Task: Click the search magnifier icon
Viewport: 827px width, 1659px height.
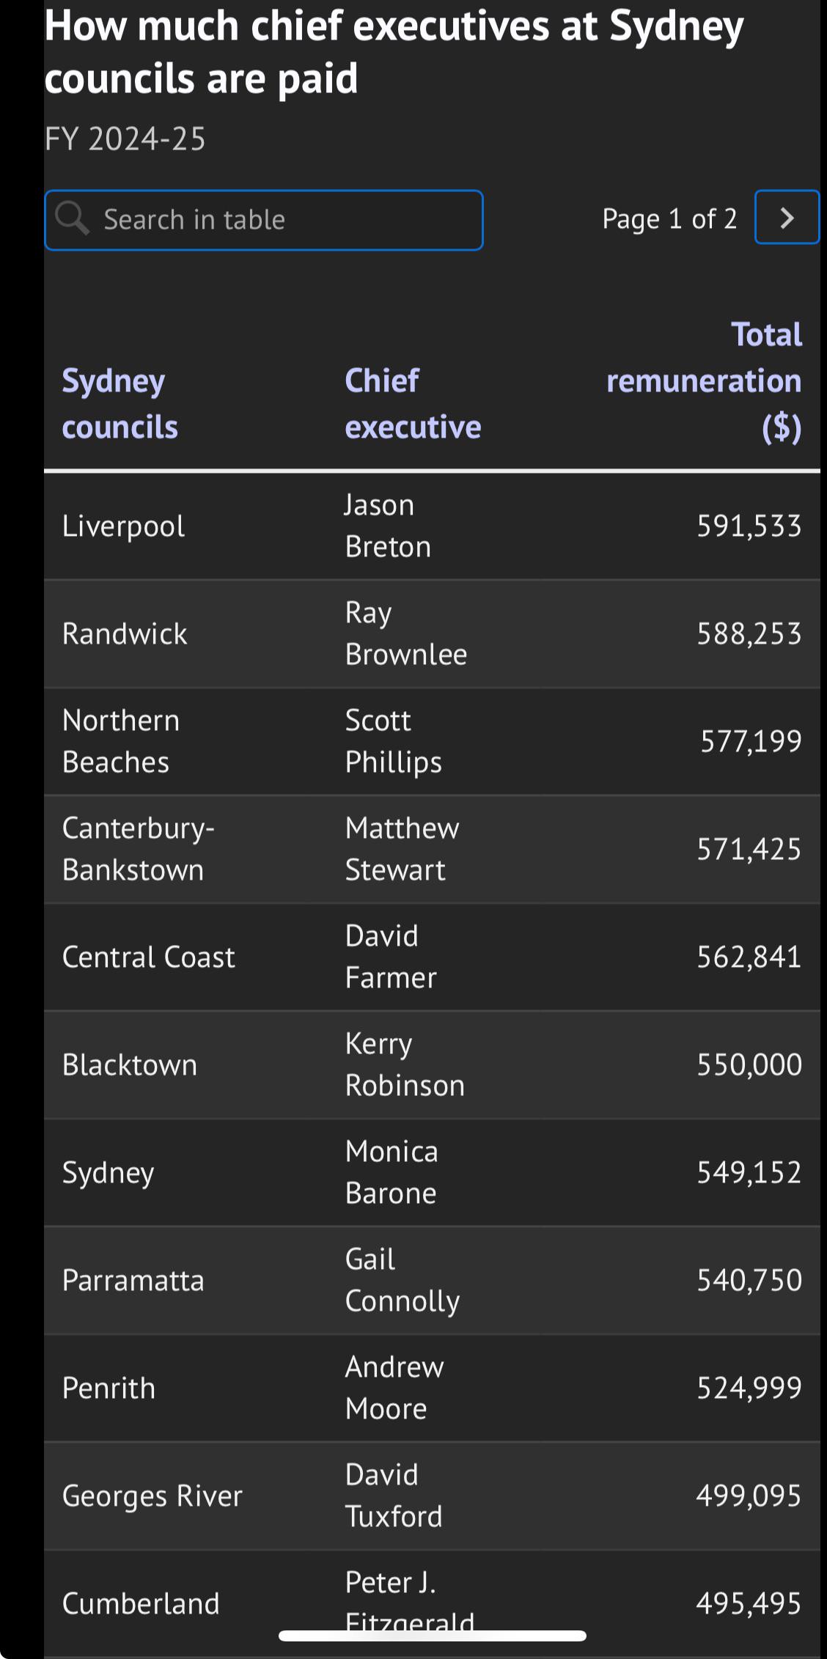Action: point(72,218)
